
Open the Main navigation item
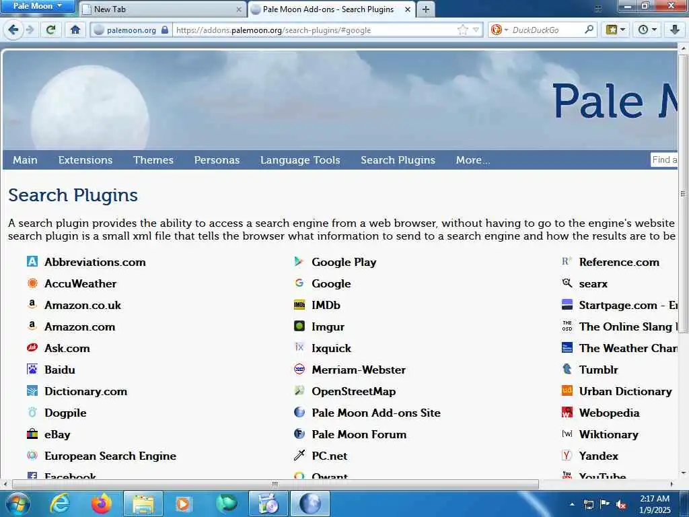pyautogui.click(x=25, y=160)
